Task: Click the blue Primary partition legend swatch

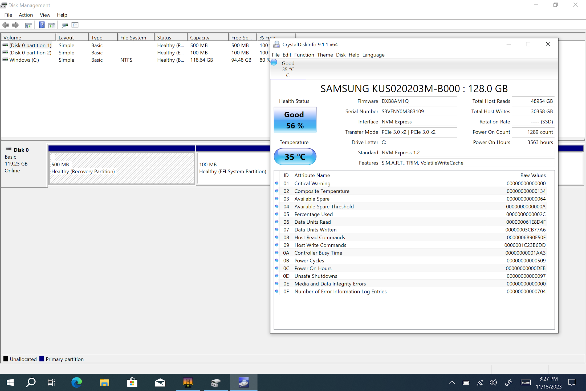Action: (41, 359)
